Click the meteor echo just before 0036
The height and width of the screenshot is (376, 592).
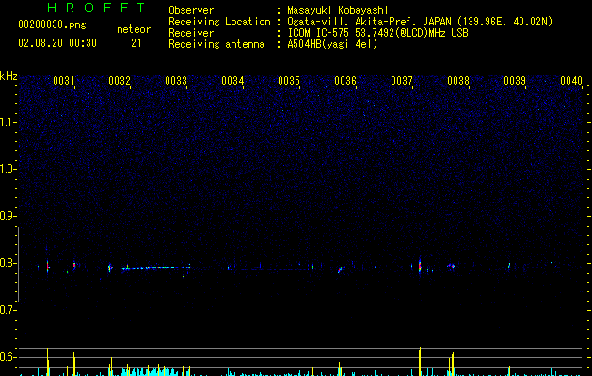point(342,270)
